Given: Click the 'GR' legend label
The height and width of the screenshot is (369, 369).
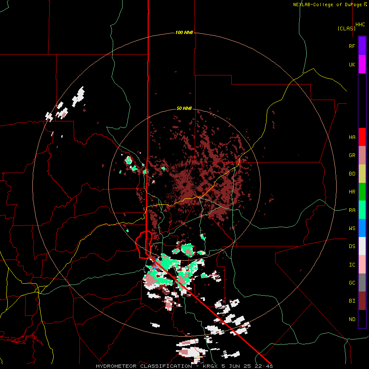Looking at the screenshot, I should coord(352,155).
